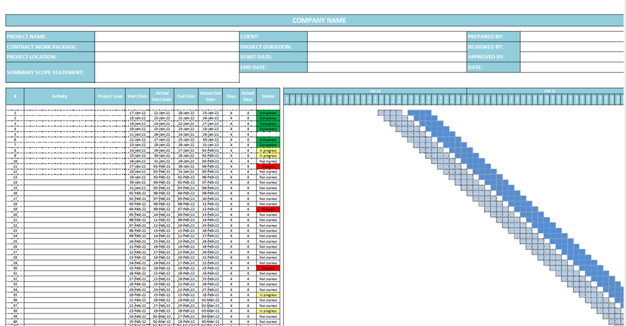Click the empty Activity cell in row 15
This screenshot has width=626, height=326.
[x=60, y=188]
